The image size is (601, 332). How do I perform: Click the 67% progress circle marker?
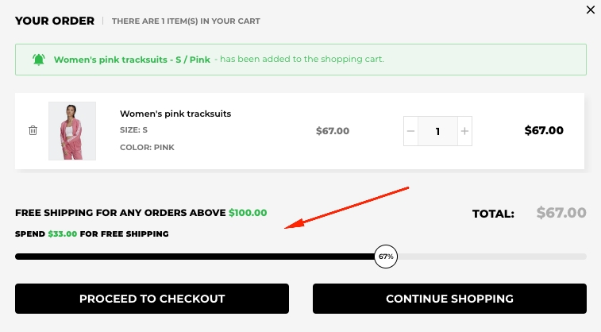[x=386, y=257]
